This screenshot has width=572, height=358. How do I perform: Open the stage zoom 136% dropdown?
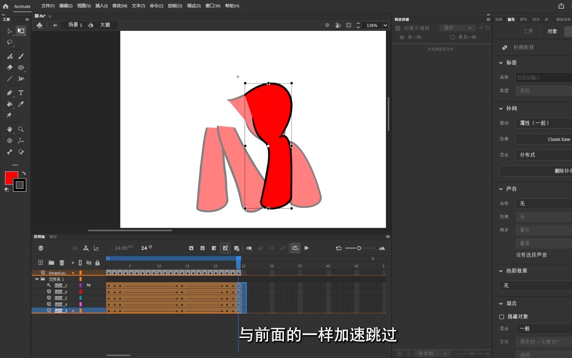pos(385,25)
